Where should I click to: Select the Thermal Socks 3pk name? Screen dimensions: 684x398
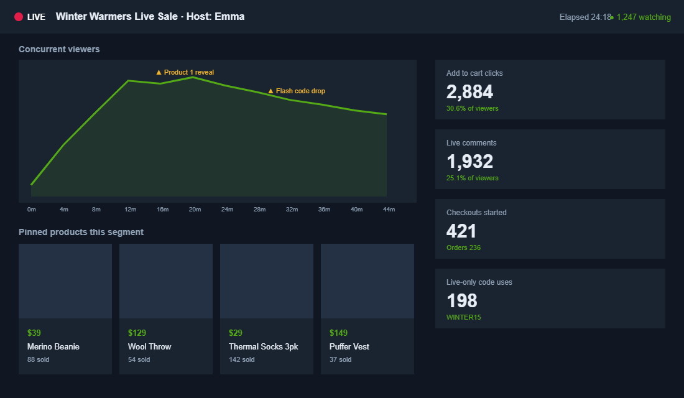264,346
